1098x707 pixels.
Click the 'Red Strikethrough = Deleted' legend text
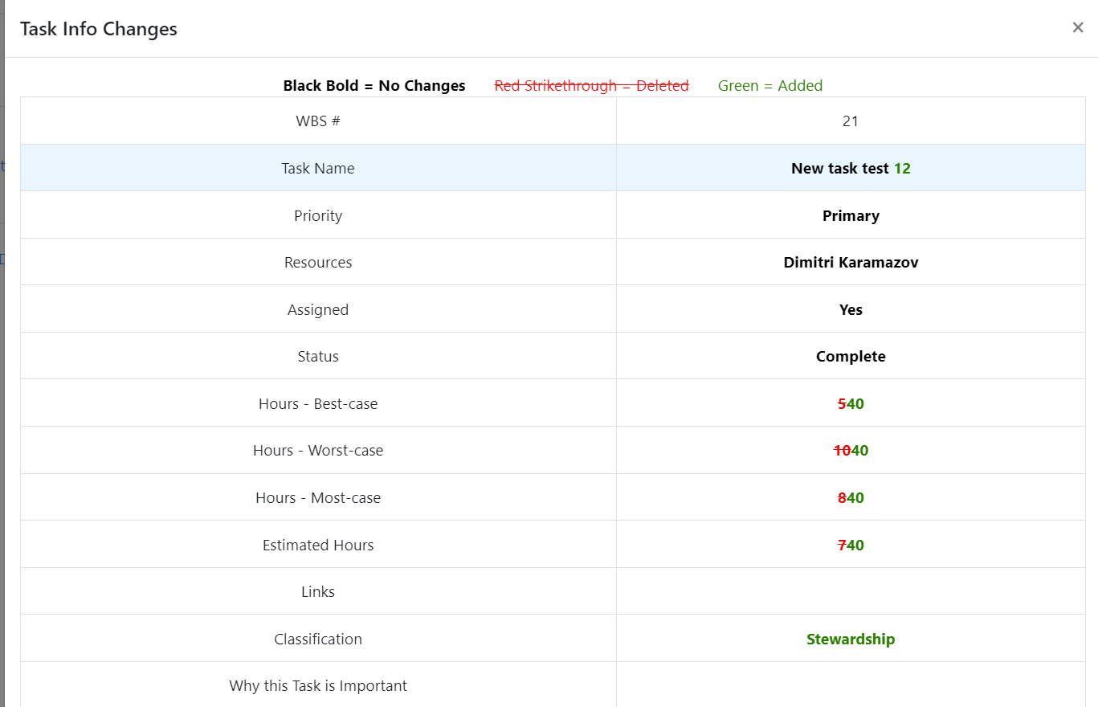(592, 85)
